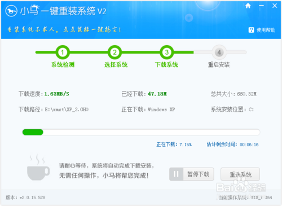
Task: Click the coffee cup icon
Action: click(38, 167)
